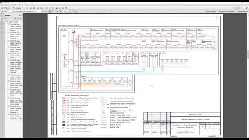Click the print icon in the toolbar

pyautogui.click(x=35, y=8)
